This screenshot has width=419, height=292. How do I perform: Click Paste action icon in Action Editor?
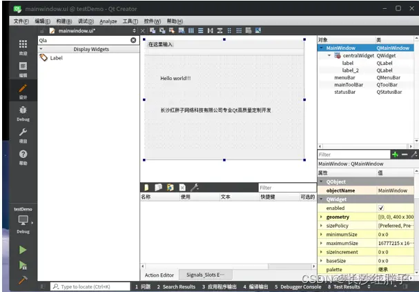[x=170, y=188]
